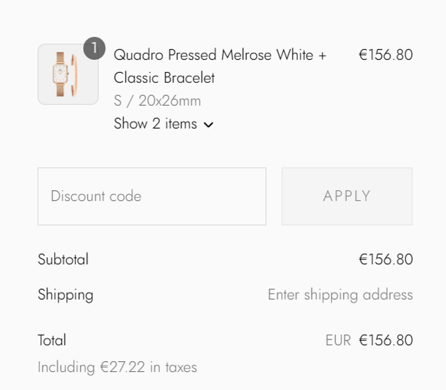Click the bracelet image inside the thumbnail
The image size is (446, 390).
(74, 74)
